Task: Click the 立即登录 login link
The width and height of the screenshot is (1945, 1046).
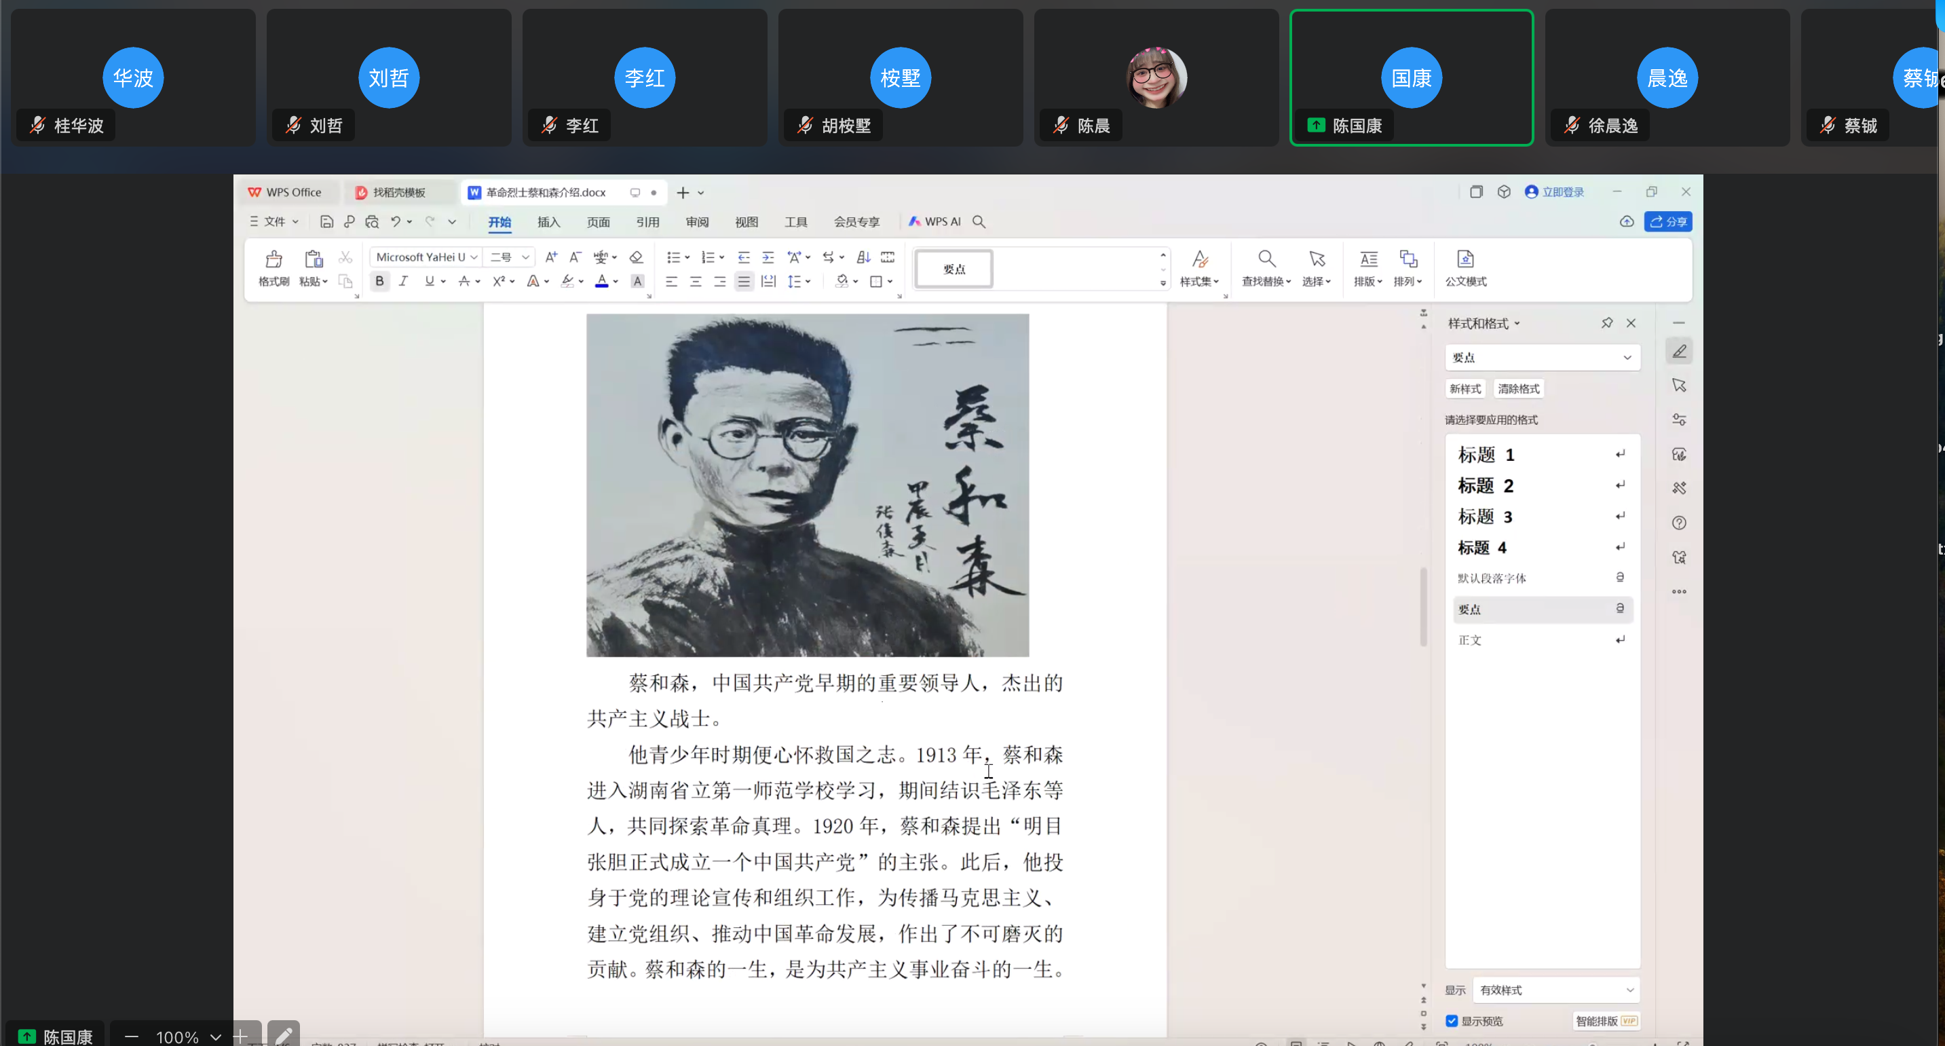Action: (x=1555, y=192)
